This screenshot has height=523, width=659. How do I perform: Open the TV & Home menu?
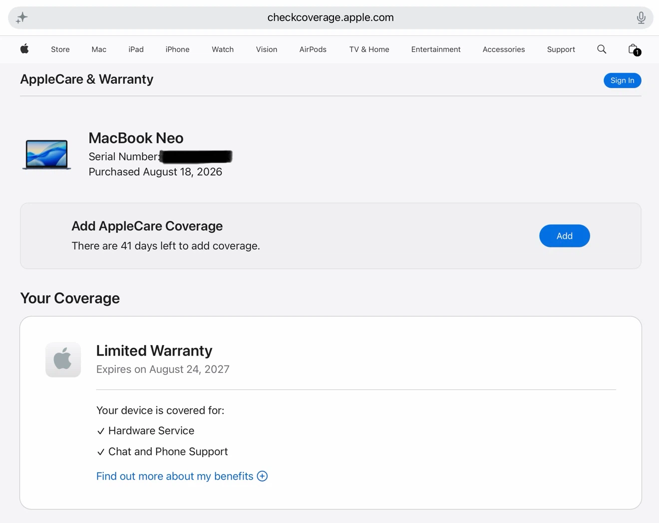(x=369, y=49)
